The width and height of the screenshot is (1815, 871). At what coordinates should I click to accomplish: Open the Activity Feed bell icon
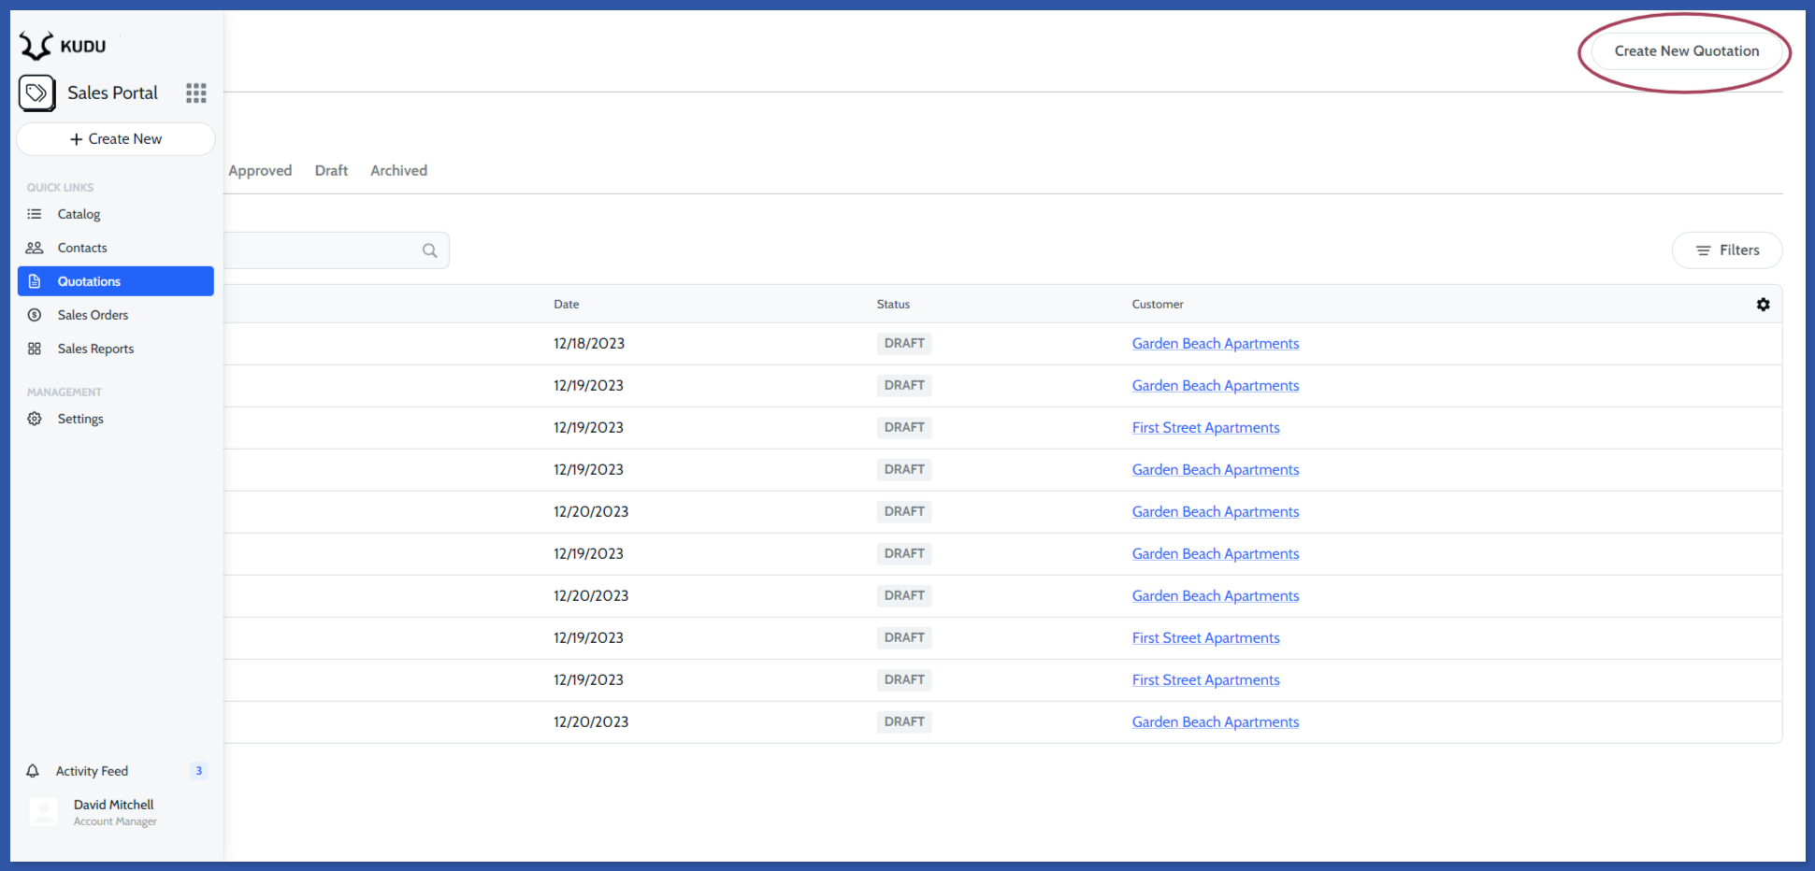coord(33,771)
